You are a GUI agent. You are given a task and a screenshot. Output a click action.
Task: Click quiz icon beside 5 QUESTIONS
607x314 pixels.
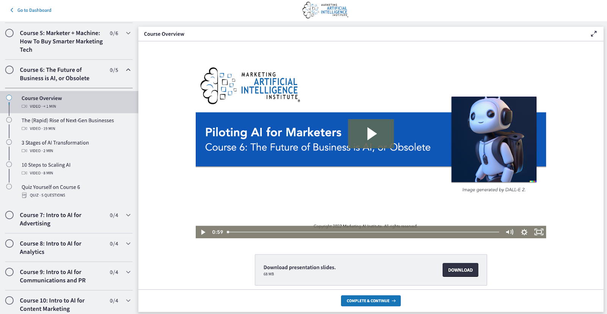click(24, 195)
